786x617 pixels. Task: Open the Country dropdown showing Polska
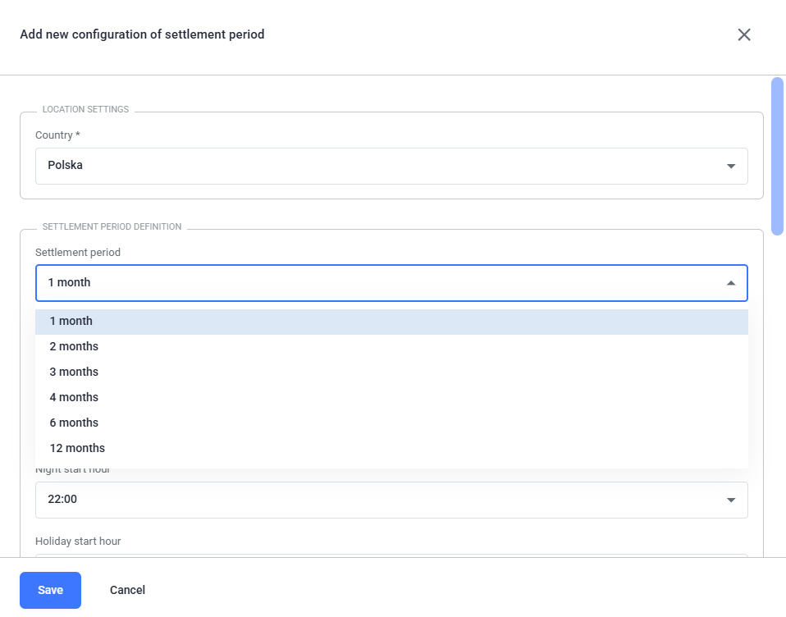click(391, 166)
